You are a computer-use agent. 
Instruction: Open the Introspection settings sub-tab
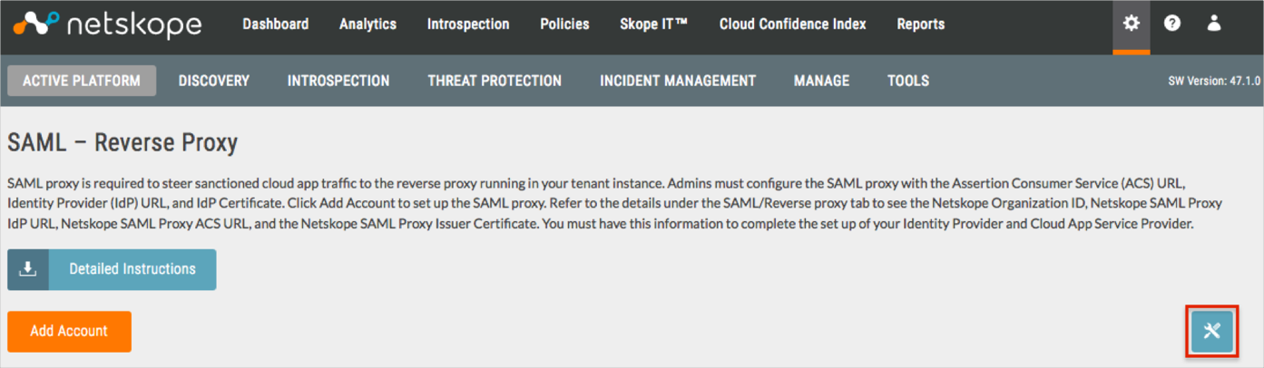point(338,81)
